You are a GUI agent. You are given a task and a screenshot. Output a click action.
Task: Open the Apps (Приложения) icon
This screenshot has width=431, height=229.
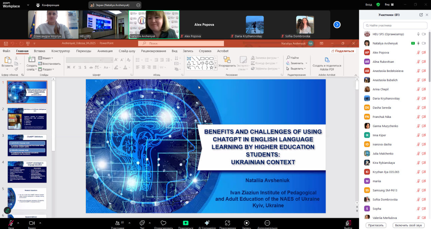(x=227, y=223)
